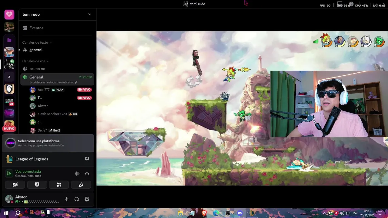Open user settings gear
This screenshot has height=218, width=388.
click(87, 199)
